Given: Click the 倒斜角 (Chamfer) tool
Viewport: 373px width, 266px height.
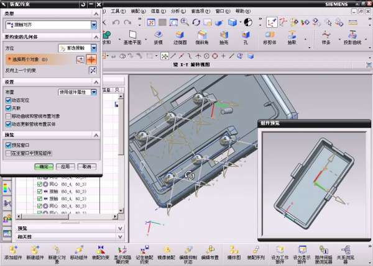Looking at the screenshot, I should coord(202,38).
